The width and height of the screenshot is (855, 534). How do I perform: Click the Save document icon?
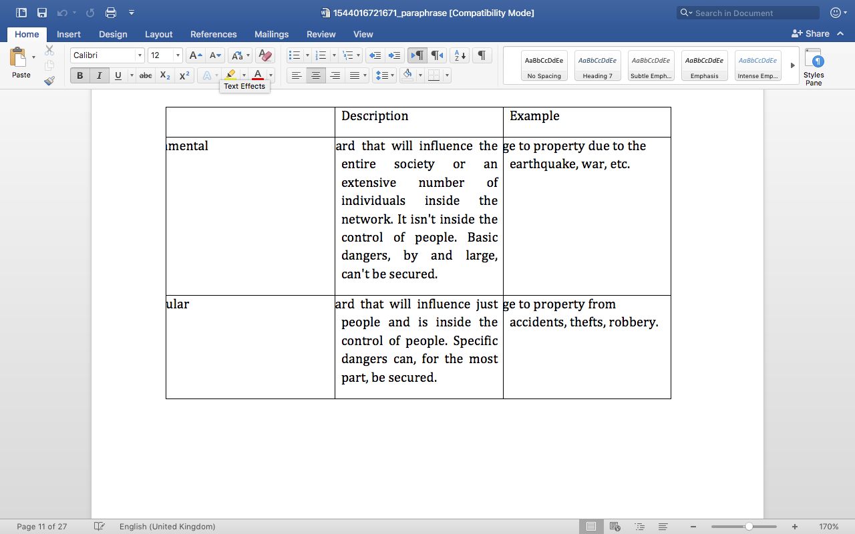[x=42, y=13]
